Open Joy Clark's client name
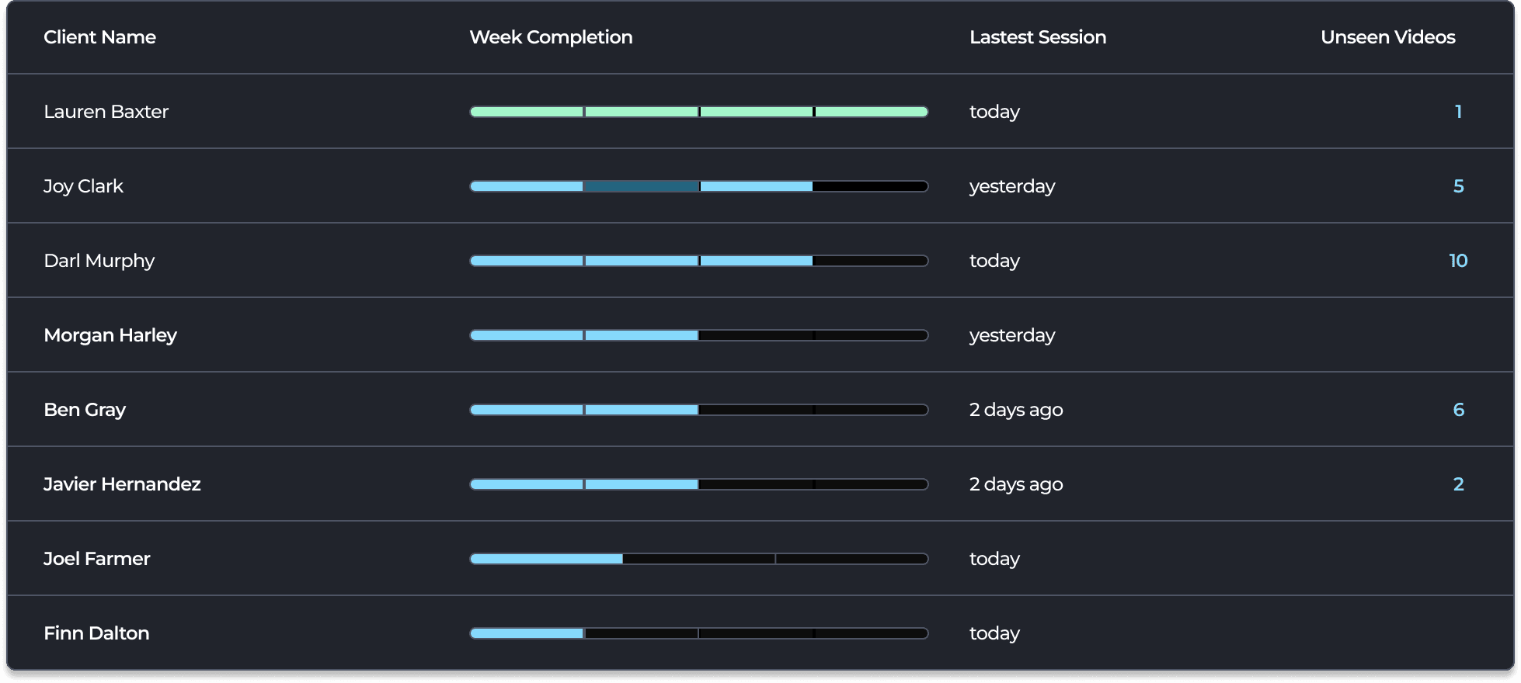Image resolution: width=1521 pixels, height=683 pixels. (83, 186)
